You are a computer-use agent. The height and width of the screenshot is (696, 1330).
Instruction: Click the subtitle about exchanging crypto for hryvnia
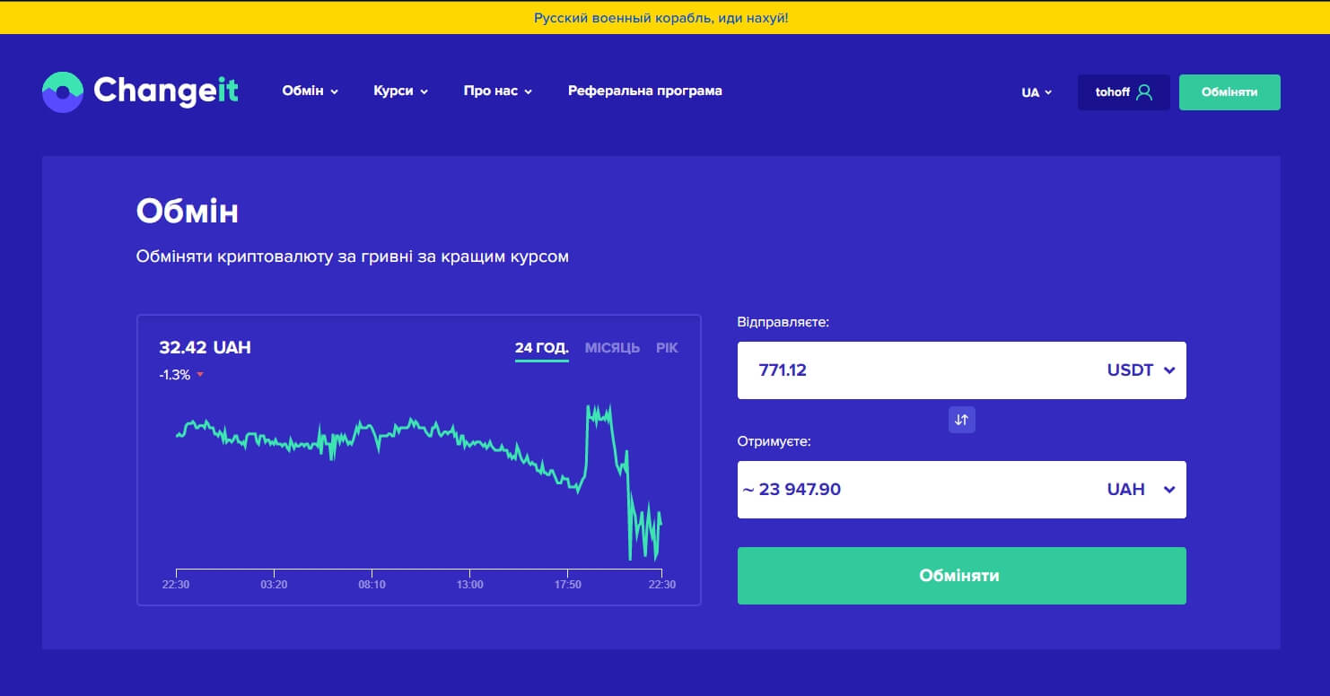click(353, 257)
